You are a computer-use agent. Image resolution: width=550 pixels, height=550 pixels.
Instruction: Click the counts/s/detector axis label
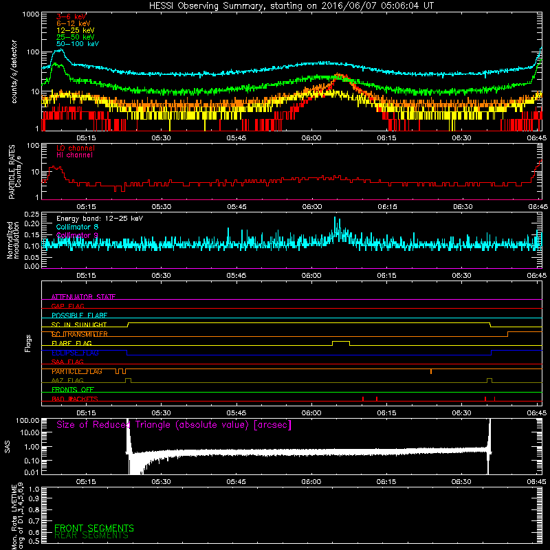[14, 71]
